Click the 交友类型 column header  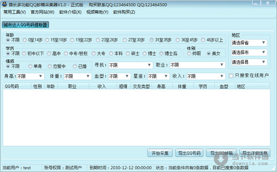tap(141, 86)
